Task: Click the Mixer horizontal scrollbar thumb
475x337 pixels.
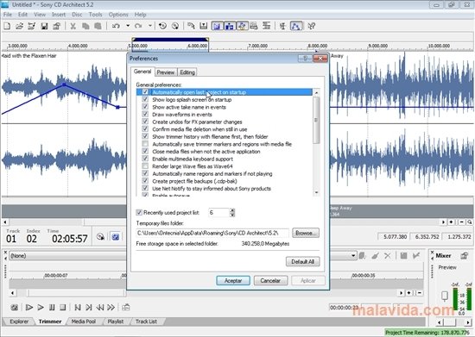Action: [450, 322]
